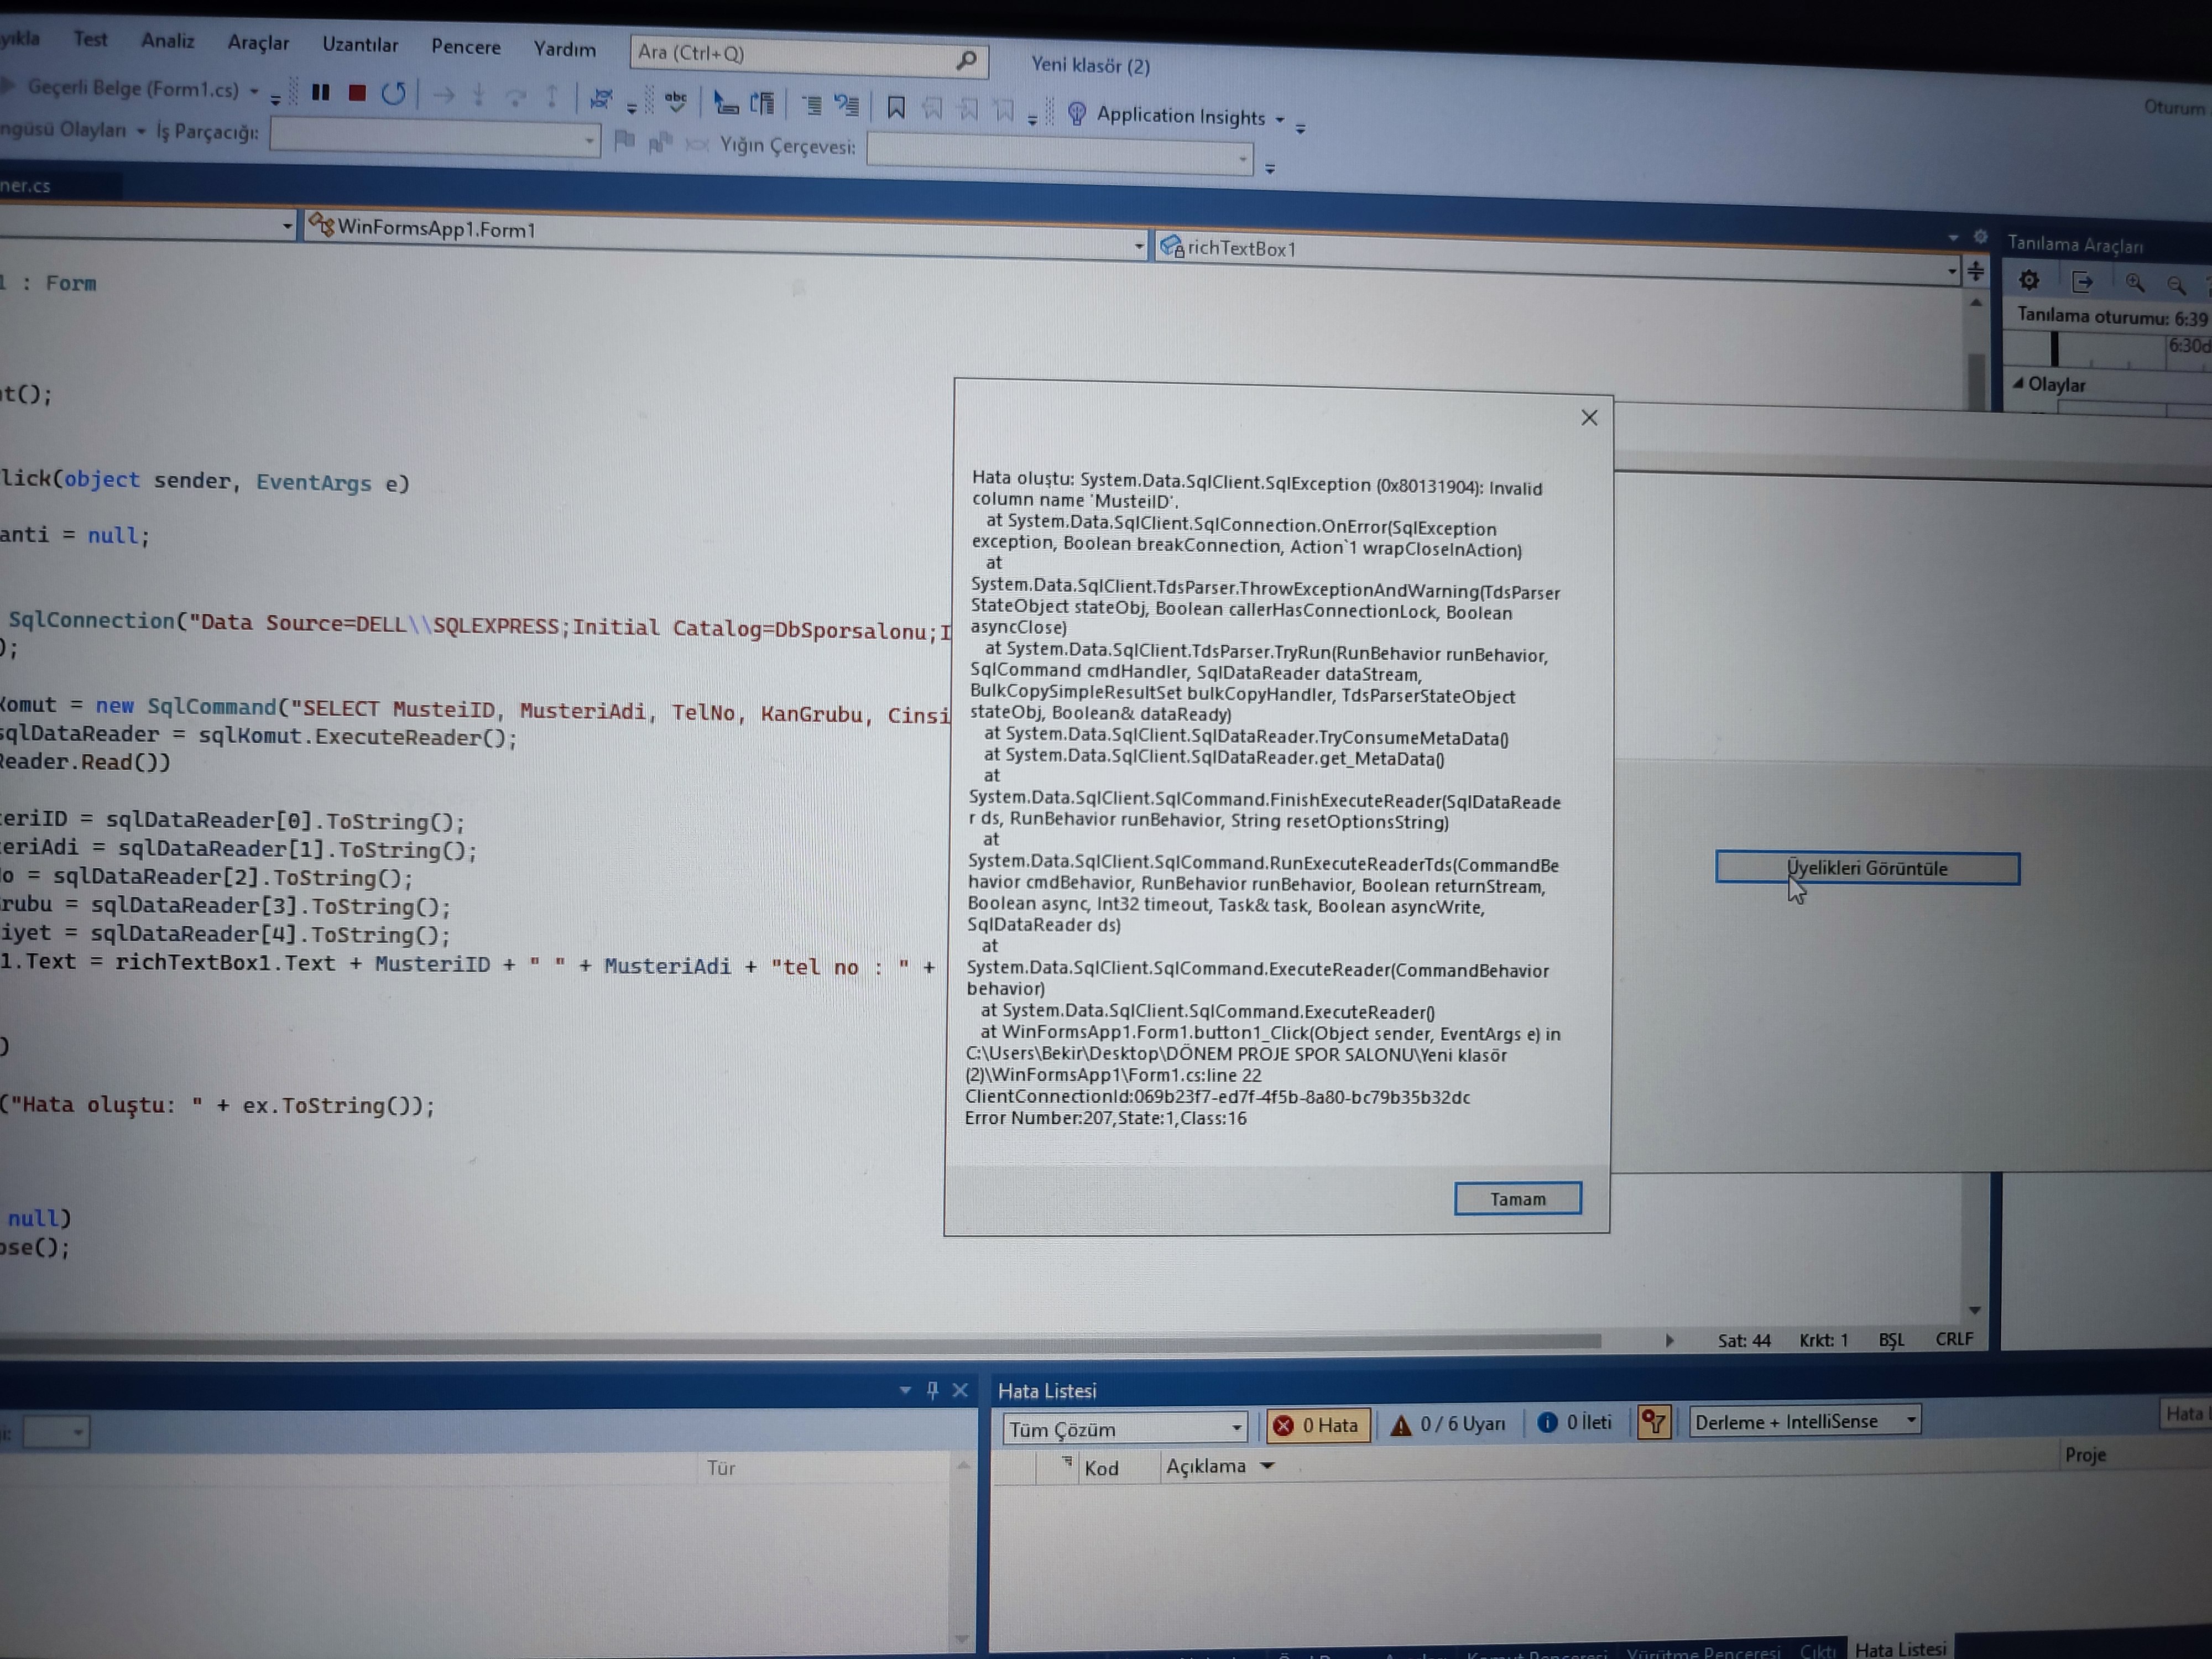Click the Yeni klasör (2) solution name

tap(1090, 65)
